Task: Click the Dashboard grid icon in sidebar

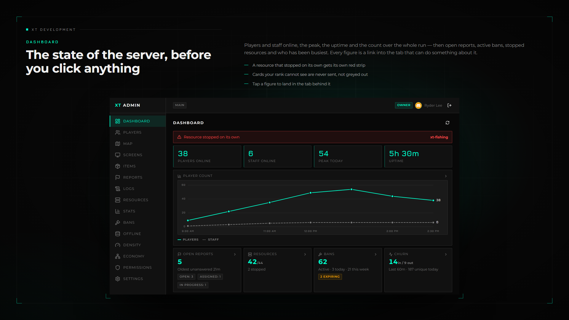Action: point(118,121)
